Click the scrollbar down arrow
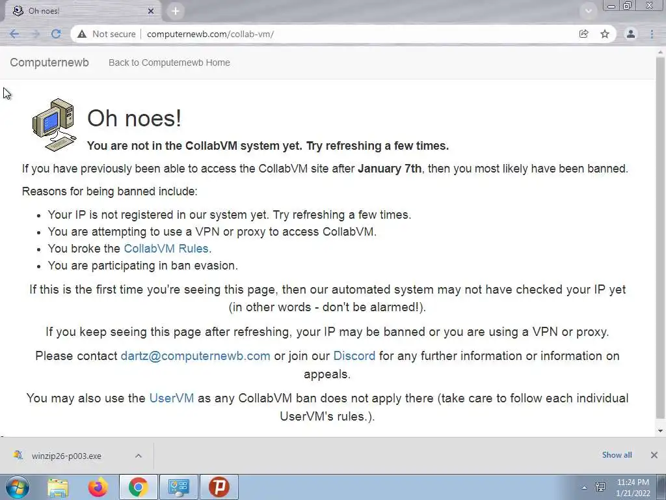 click(x=660, y=431)
